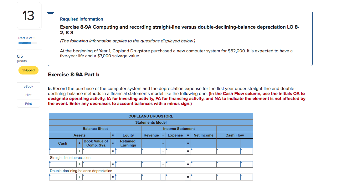Click the Retained Earnings input in the Double-declining row
This screenshot has width=339, height=187.
tap(128, 177)
